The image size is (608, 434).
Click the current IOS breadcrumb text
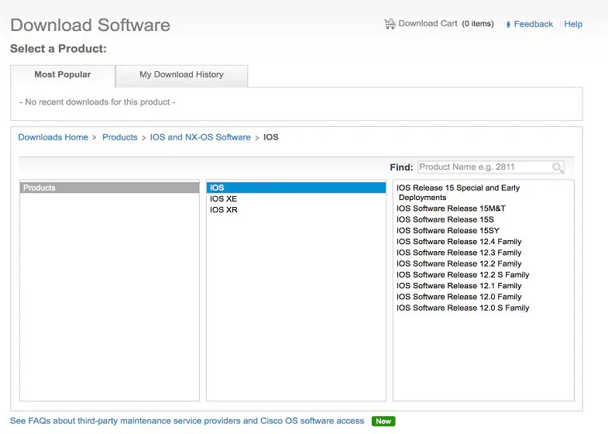coord(270,137)
